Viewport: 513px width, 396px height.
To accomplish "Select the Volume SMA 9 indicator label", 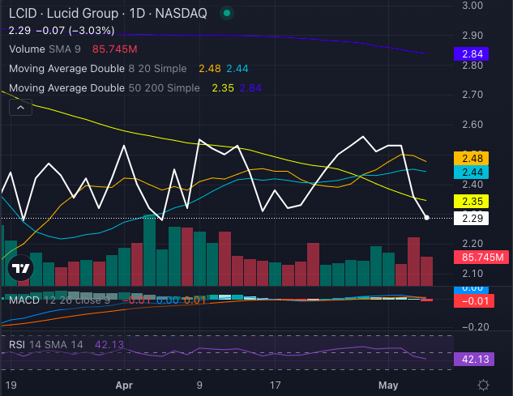I will 45,49.
